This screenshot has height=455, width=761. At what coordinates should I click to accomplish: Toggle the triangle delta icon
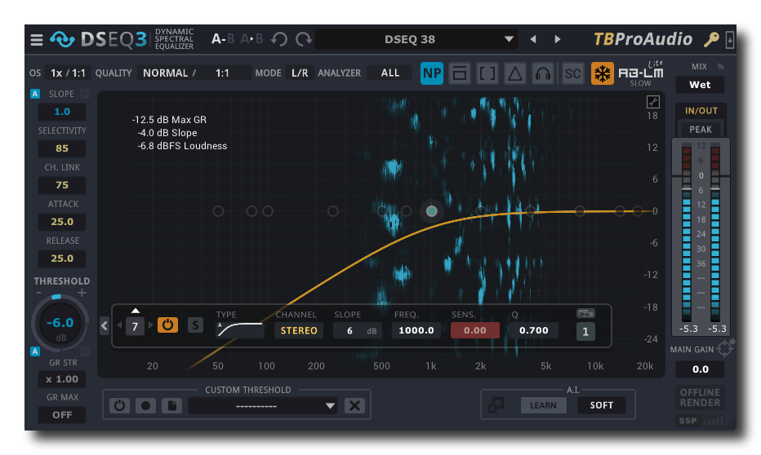tap(514, 73)
